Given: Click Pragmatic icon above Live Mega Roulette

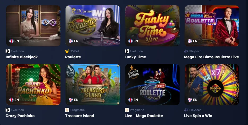Looking at the screenshot, I should pos(127,110).
